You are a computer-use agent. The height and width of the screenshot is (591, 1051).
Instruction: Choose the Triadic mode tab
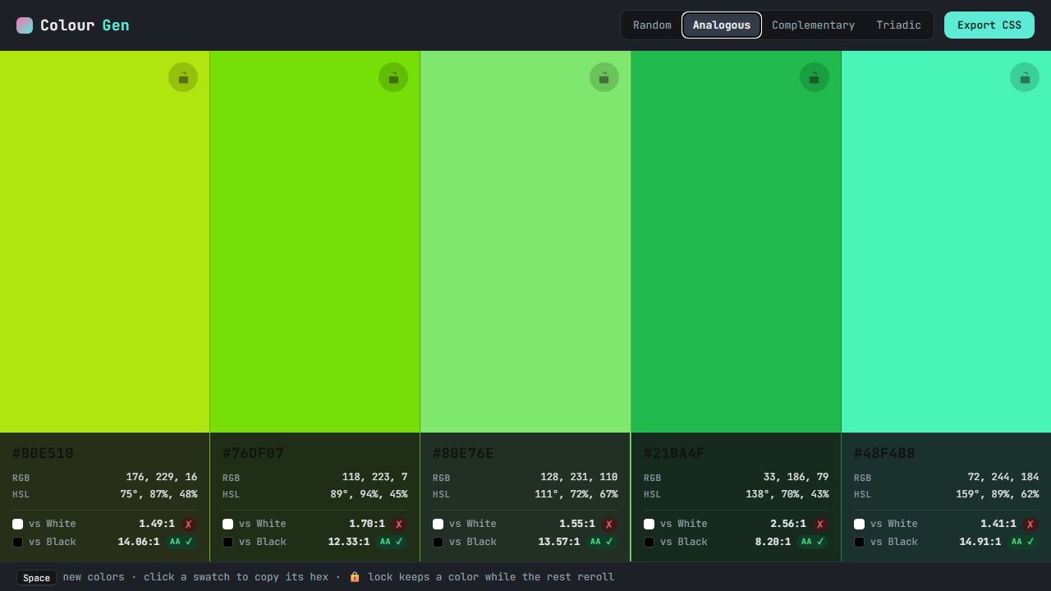898,25
